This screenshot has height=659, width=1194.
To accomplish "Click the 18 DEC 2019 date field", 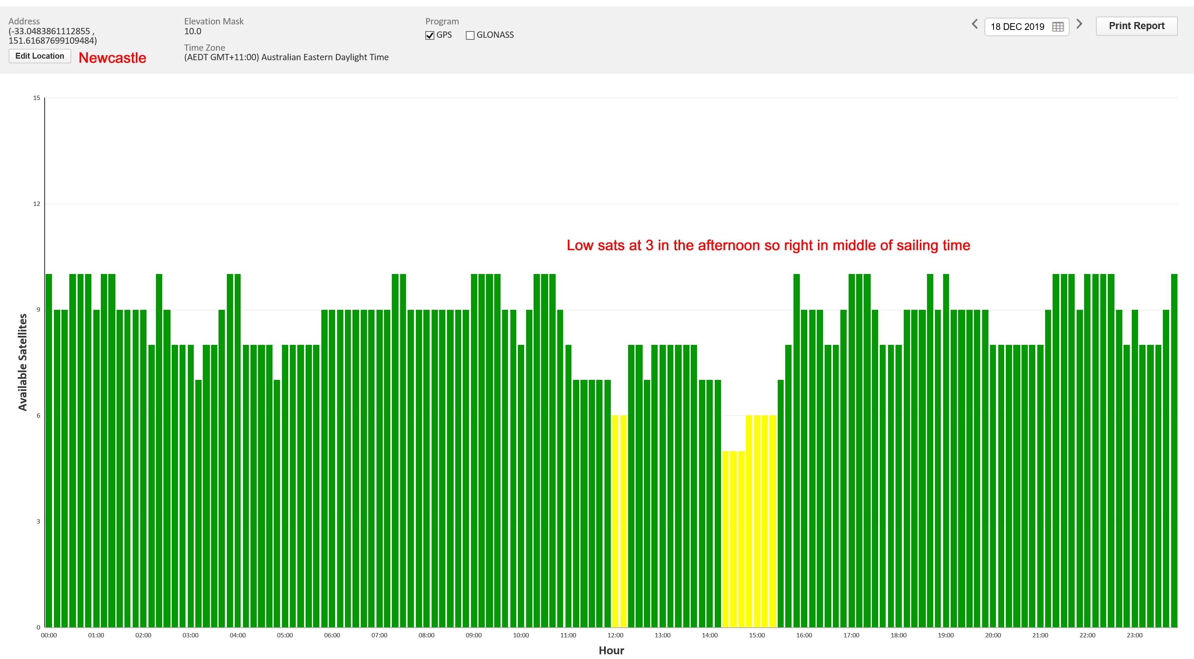I will (1027, 27).
